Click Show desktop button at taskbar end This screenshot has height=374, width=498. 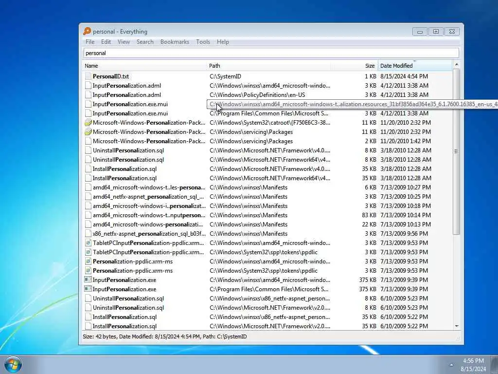pos(494,364)
